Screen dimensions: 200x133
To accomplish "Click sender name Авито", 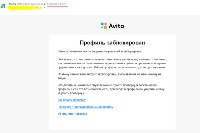I will (x=12, y=4).
